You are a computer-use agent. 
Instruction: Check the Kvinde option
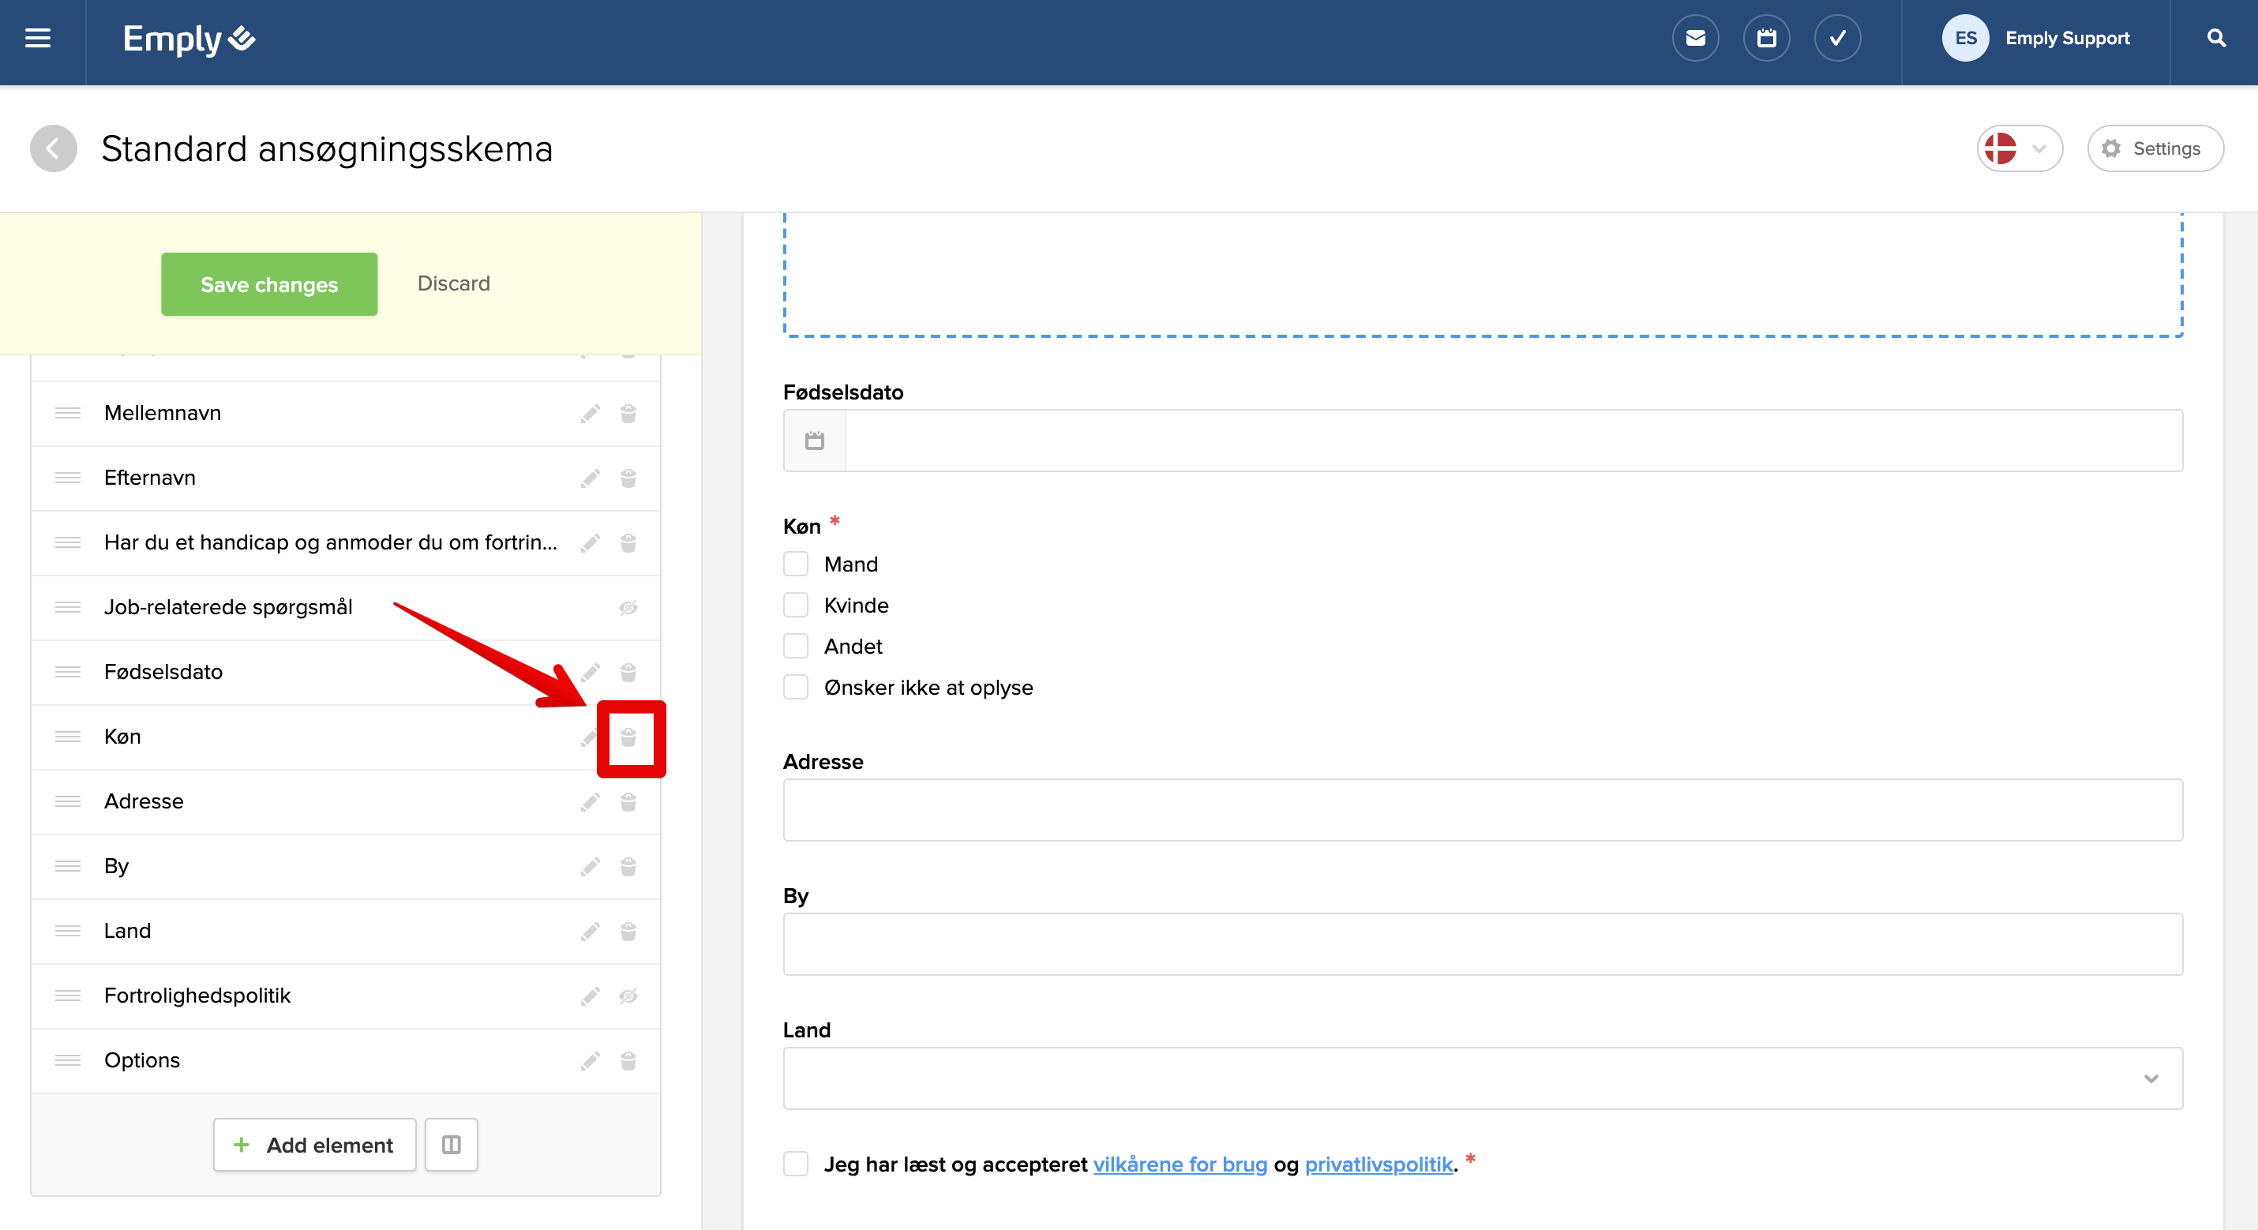796,605
